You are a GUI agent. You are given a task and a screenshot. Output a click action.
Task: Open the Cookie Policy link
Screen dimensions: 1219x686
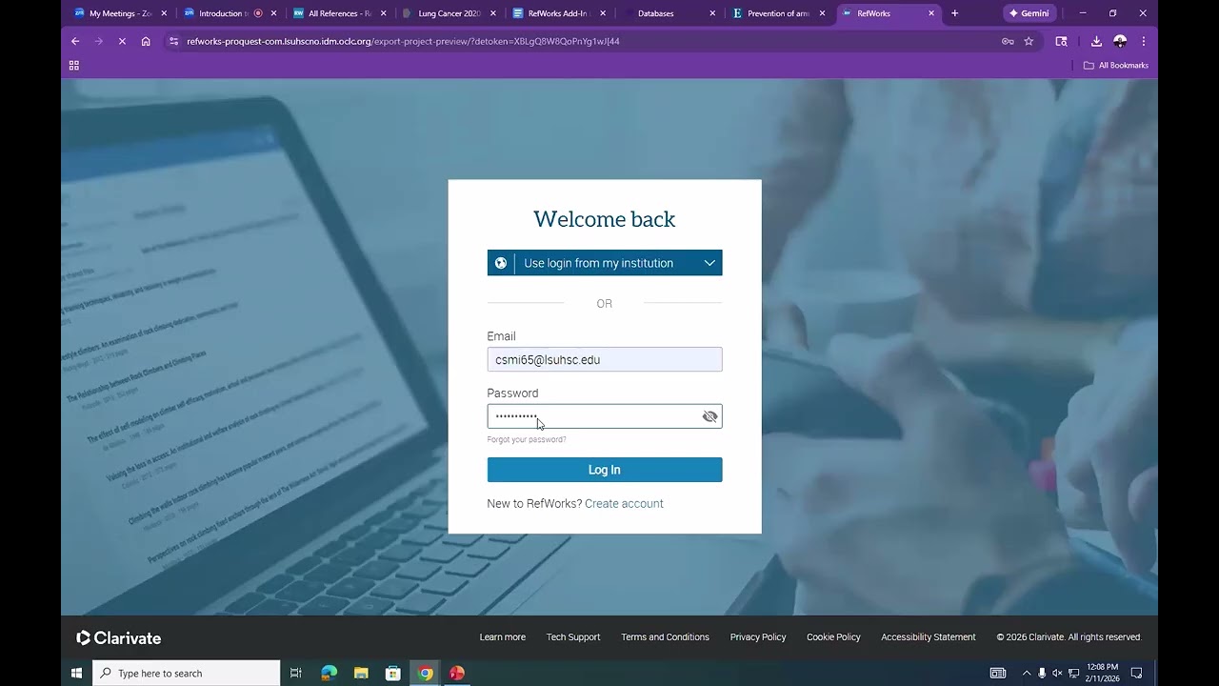coord(833,637)
